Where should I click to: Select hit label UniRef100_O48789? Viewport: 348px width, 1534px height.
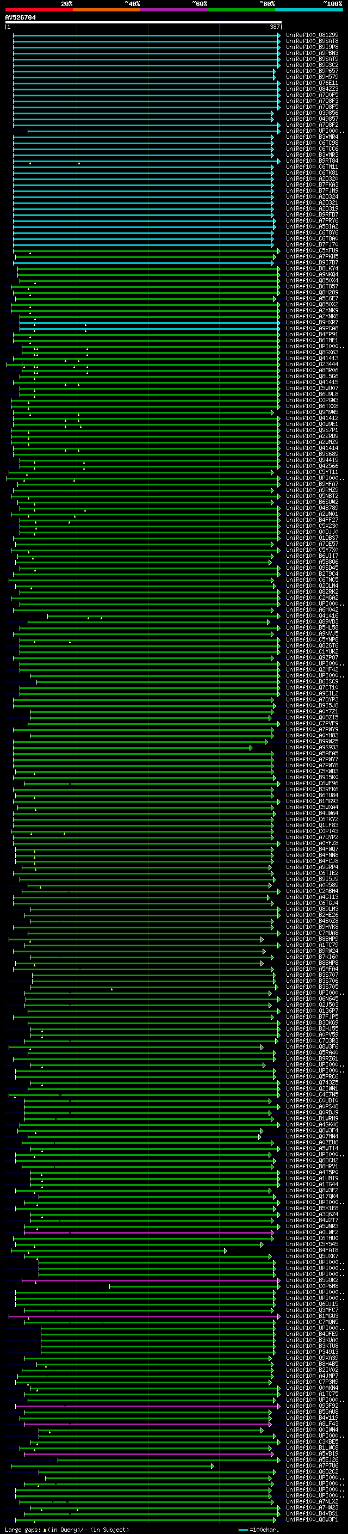pos(312,508)
